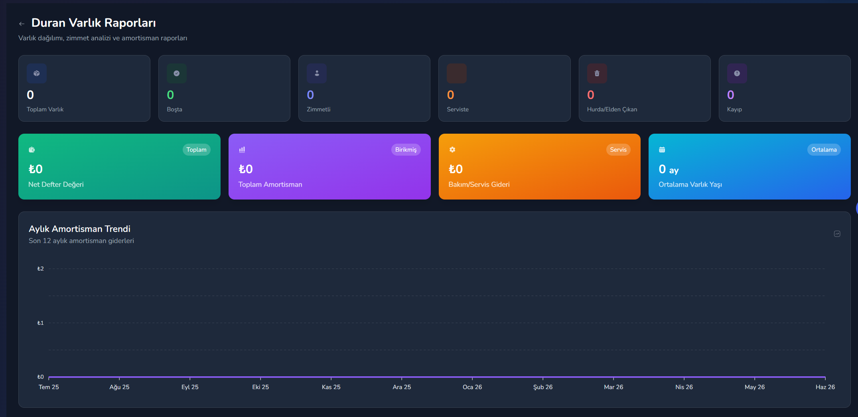Click the question mark icon on Kayıp card
858x417 pixels.
point(737,73)
